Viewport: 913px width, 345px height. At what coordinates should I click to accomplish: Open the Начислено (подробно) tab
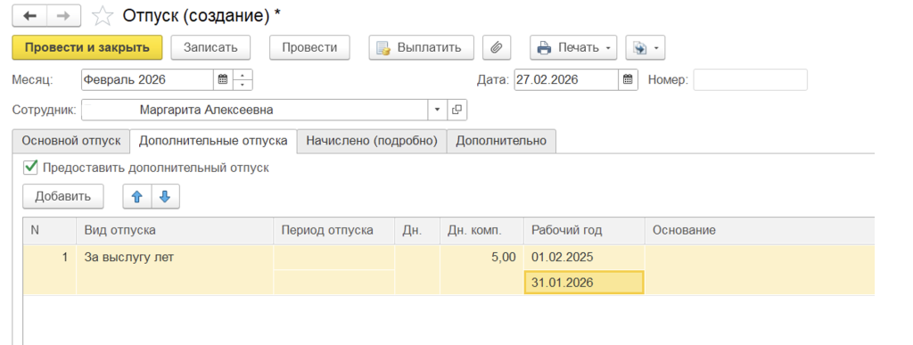tap(372, 141)
